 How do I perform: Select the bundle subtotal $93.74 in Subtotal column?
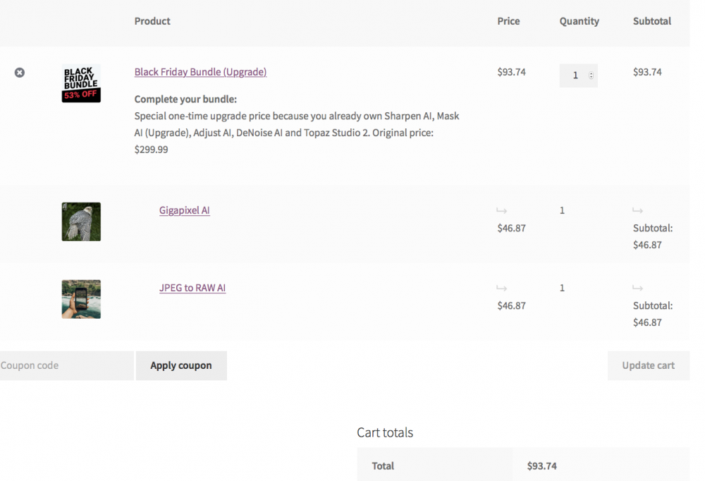tap(647, 72)
